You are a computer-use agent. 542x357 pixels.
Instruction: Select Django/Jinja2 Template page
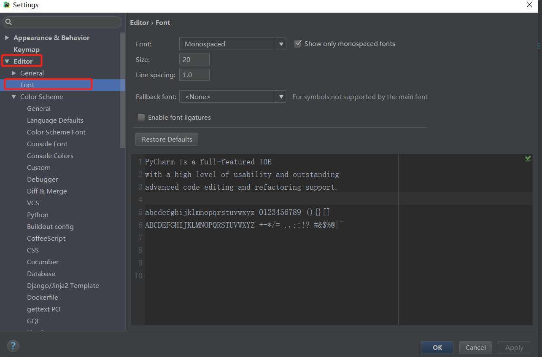pos(63,285)
